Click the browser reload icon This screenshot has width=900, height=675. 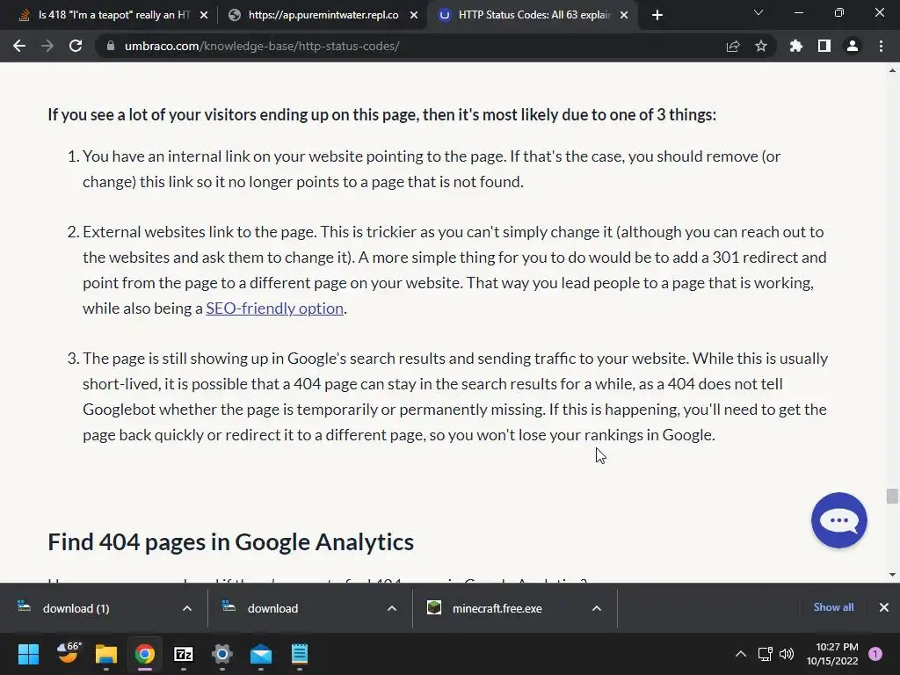[76, 46]
